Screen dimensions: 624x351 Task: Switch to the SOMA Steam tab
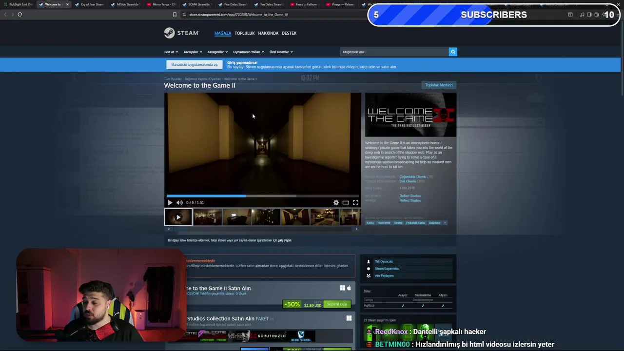pos(197,4)
